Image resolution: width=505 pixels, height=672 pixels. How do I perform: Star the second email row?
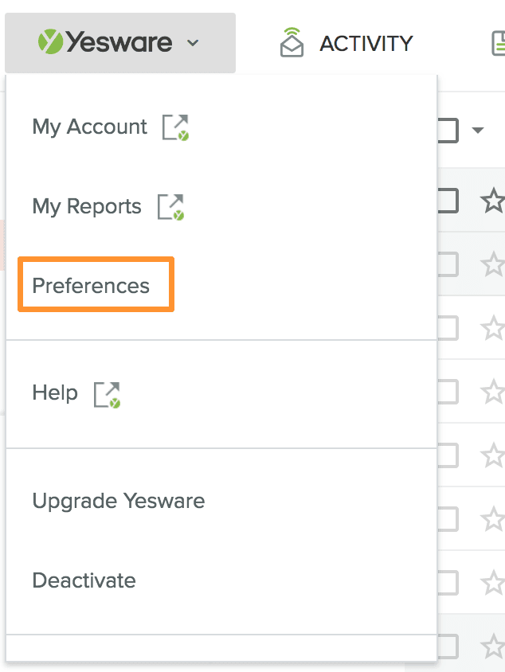point(493,264)
